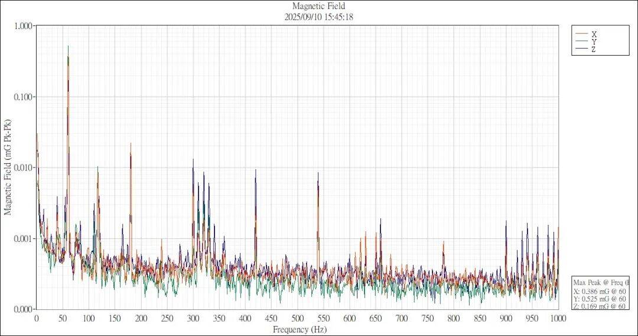The image size is (638, 336).
Task: Click the 1.000 tick label on y-axis
Action: pos(22,27)
